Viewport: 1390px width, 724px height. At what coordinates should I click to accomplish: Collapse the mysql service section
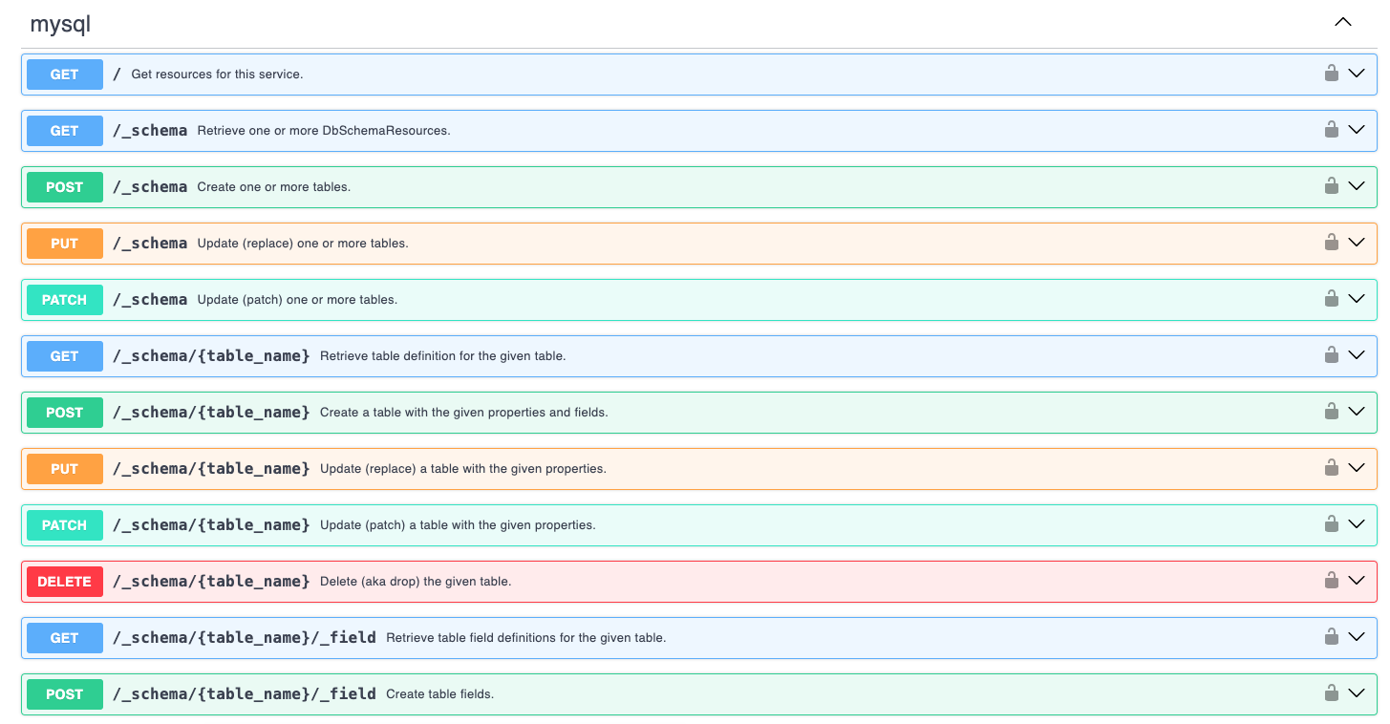tap(1342, 21)
